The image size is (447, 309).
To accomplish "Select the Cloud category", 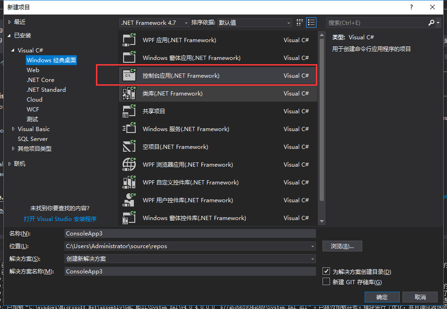I will (x=35, y=99).
